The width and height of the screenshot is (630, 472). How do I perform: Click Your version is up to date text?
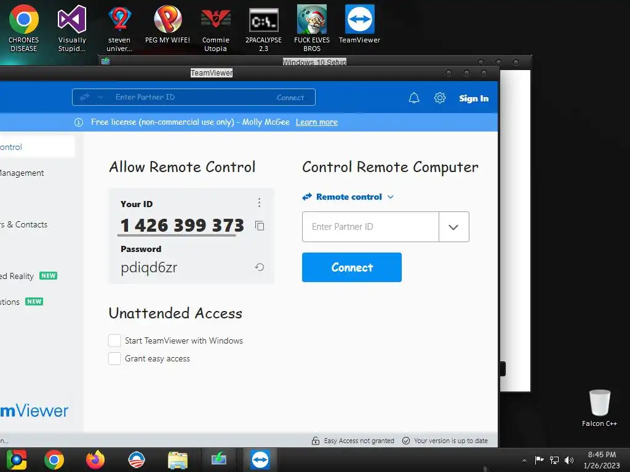(451, 441)
